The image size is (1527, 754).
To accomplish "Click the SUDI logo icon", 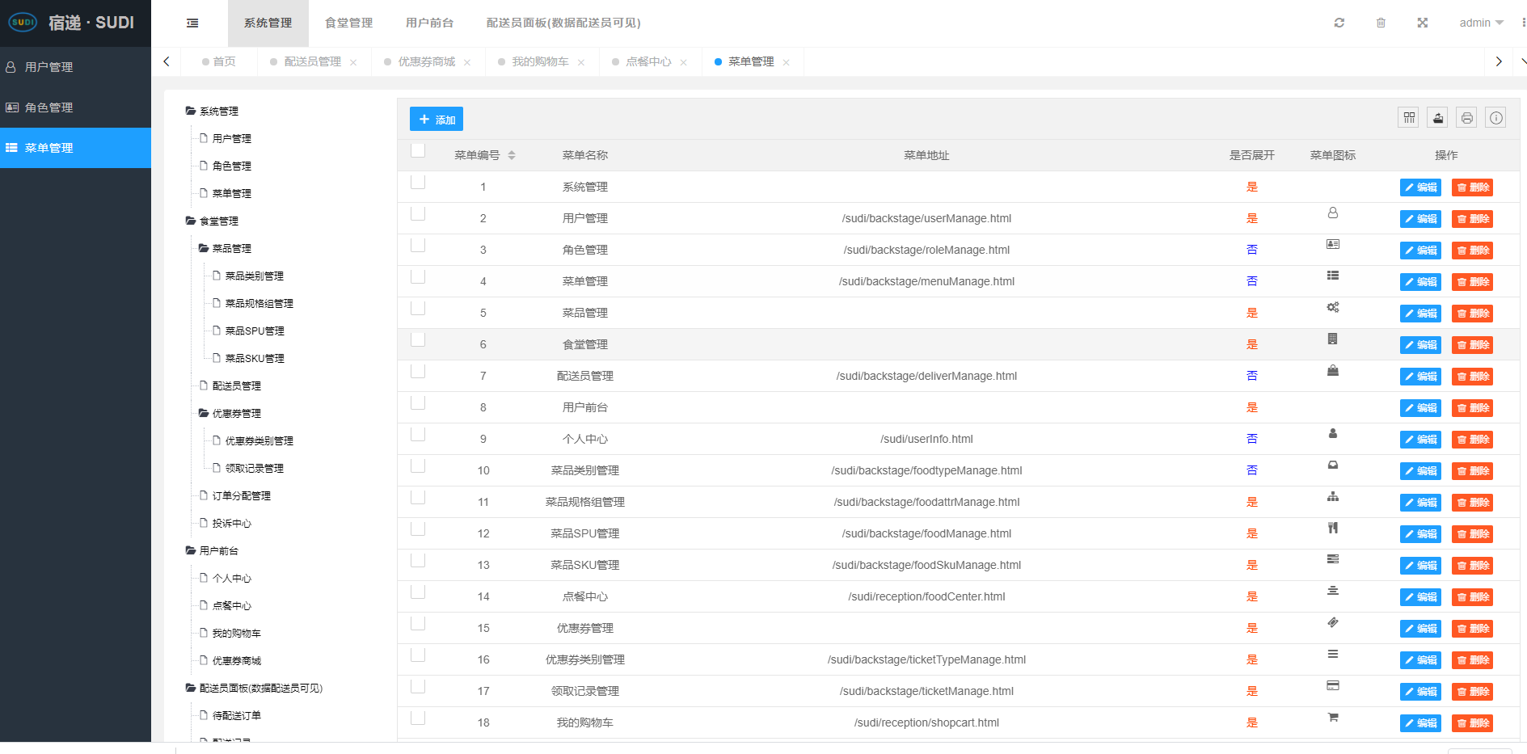I will coord(23,23).
